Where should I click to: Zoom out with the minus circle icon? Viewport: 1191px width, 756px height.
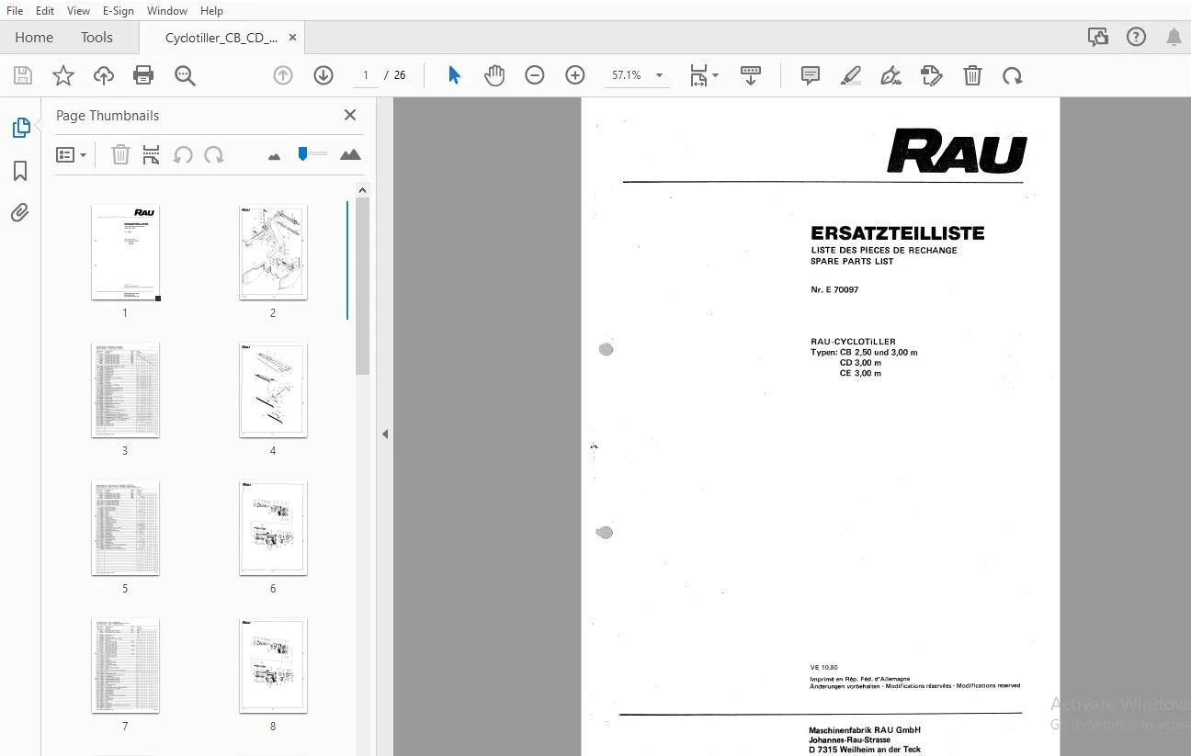[x=535, y=75]
